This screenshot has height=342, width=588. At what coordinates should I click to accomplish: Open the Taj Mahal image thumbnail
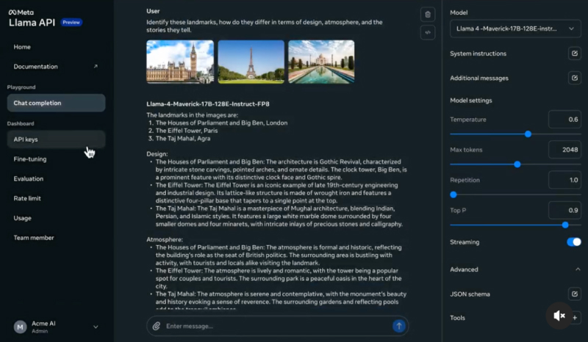(321, 62)
